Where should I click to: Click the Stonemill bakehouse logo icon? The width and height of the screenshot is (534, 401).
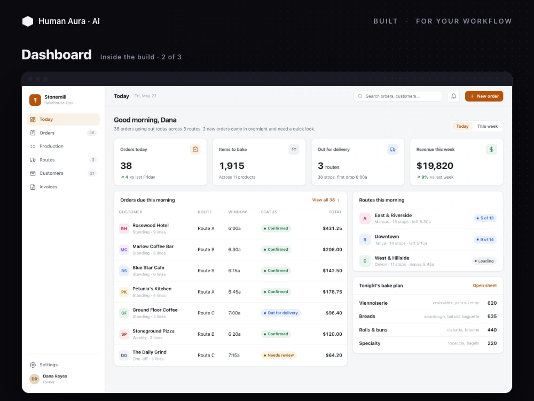[35, 100]
